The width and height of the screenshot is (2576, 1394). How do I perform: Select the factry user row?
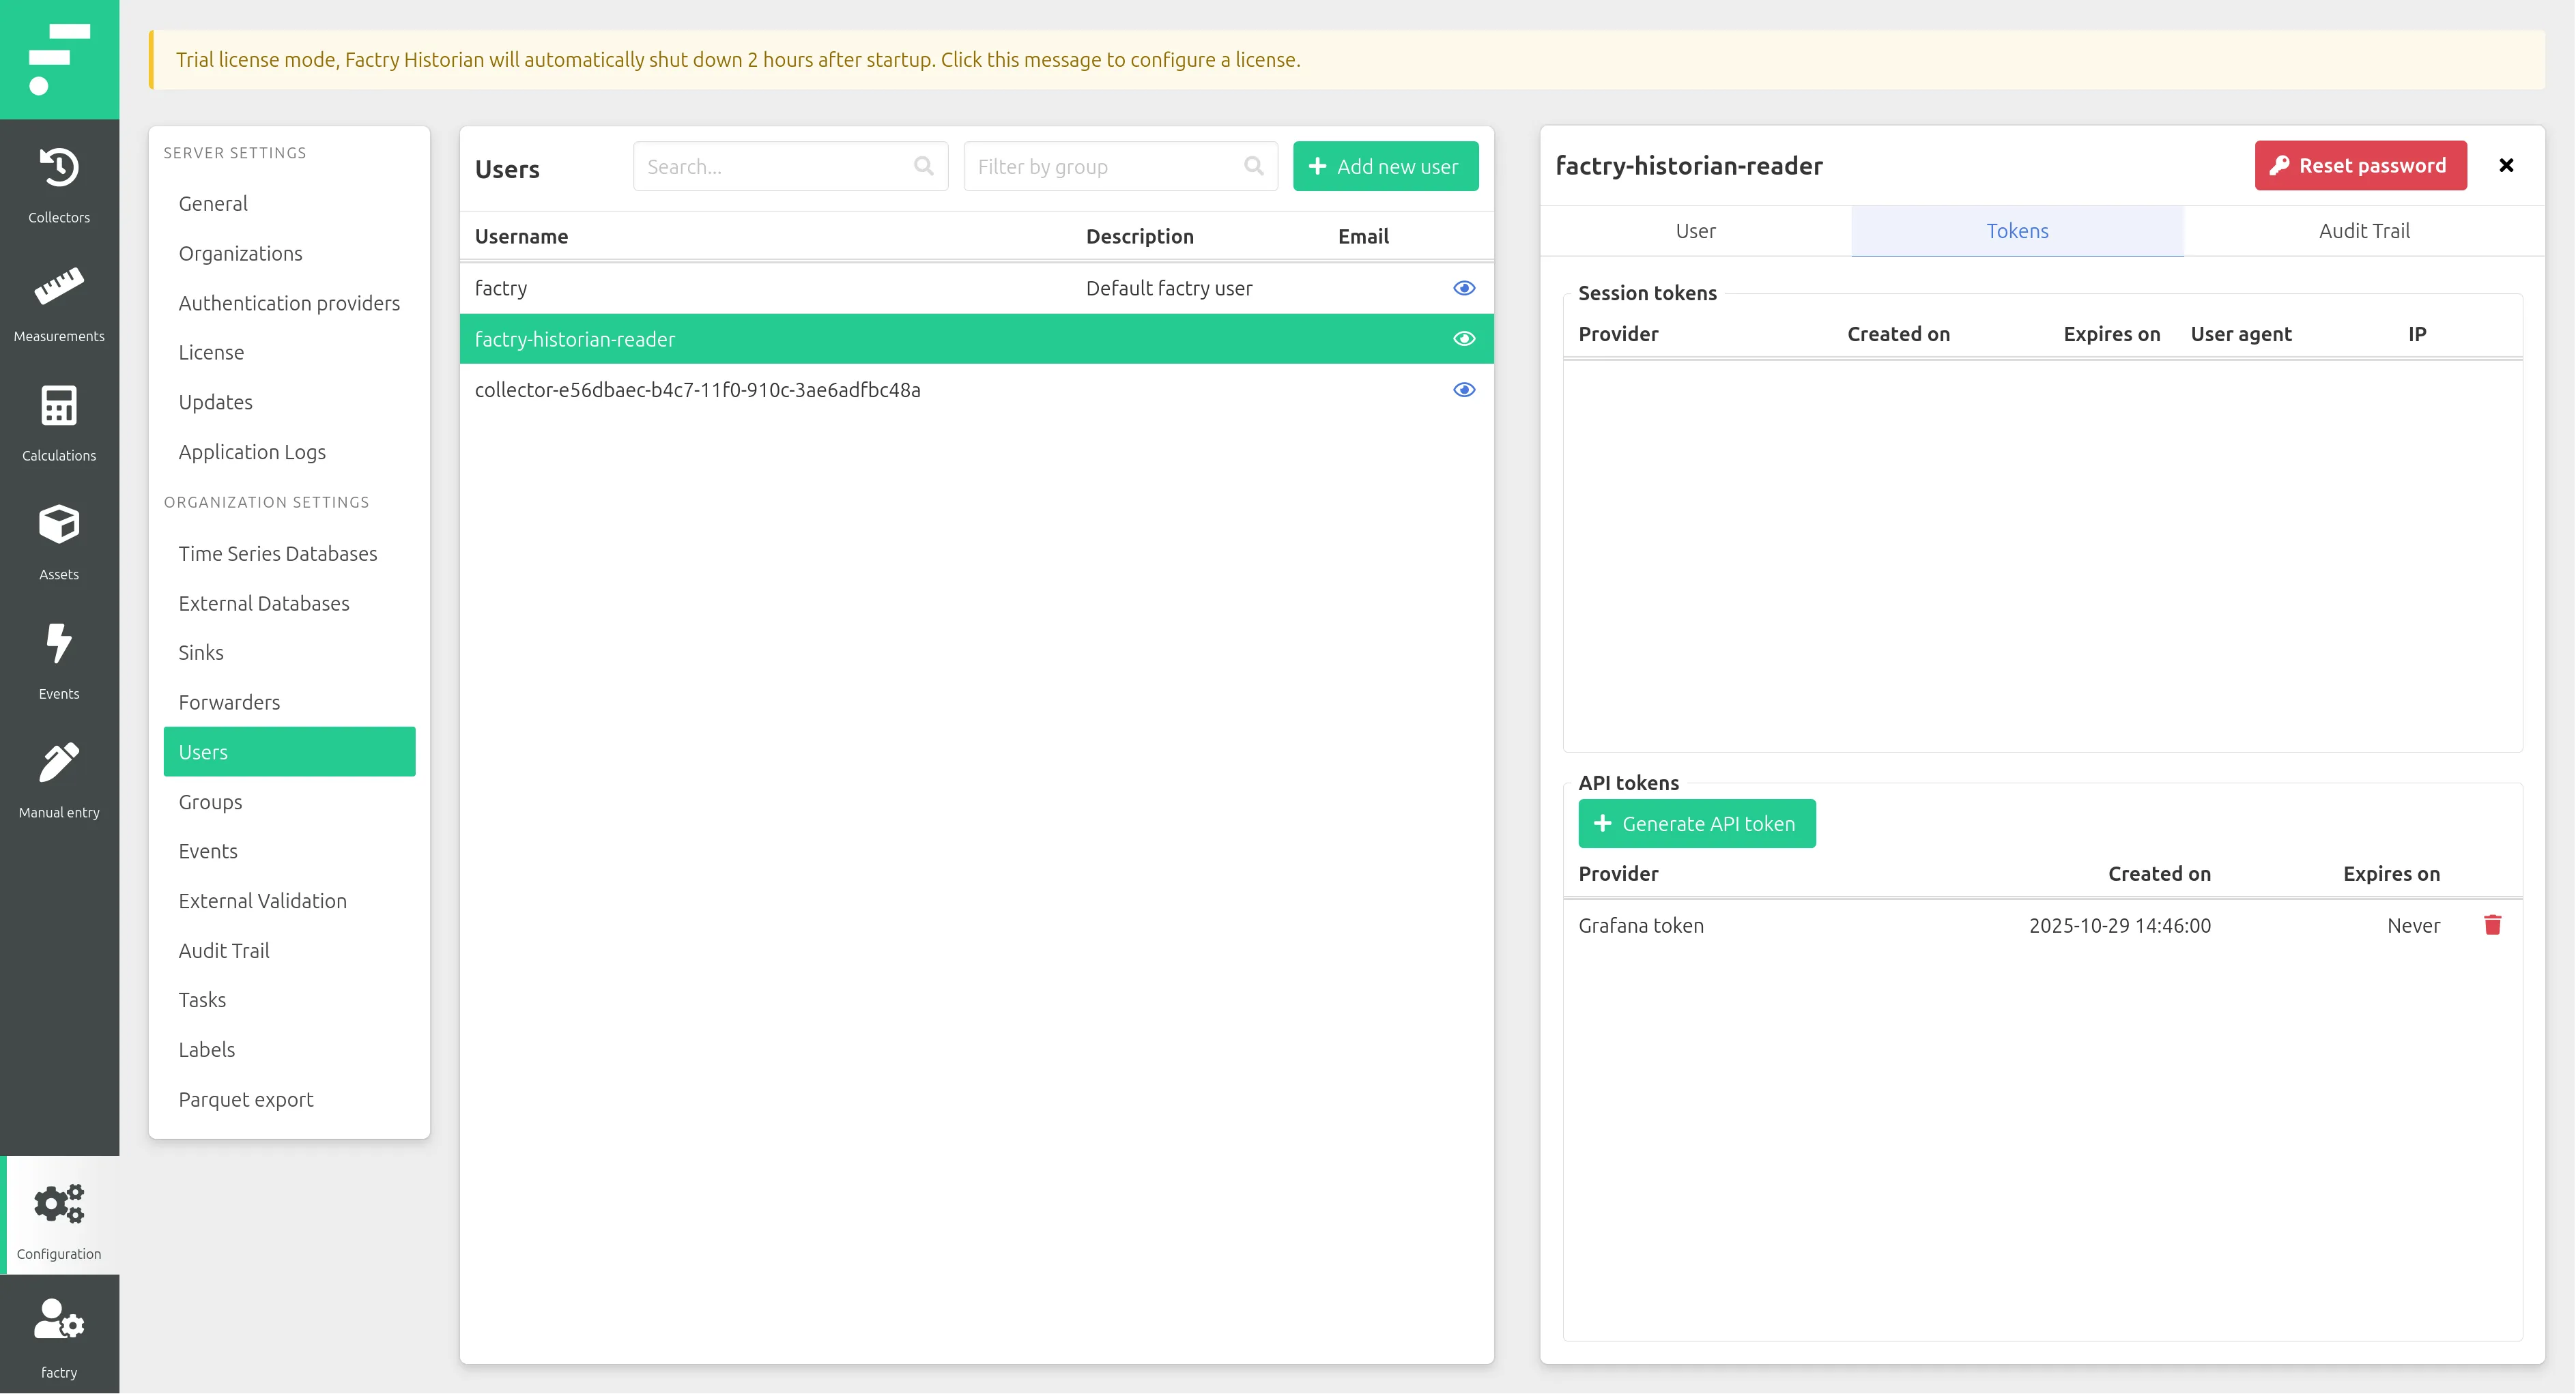coord(976,288)
